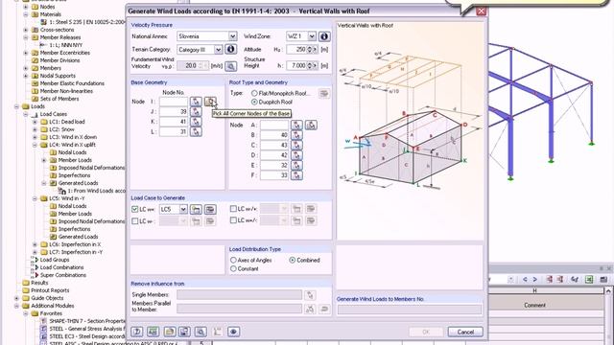Collapse LC4: Wind in X uplift node
The image size is (614, 345).
pyautogui.click(x=35, y=145)
